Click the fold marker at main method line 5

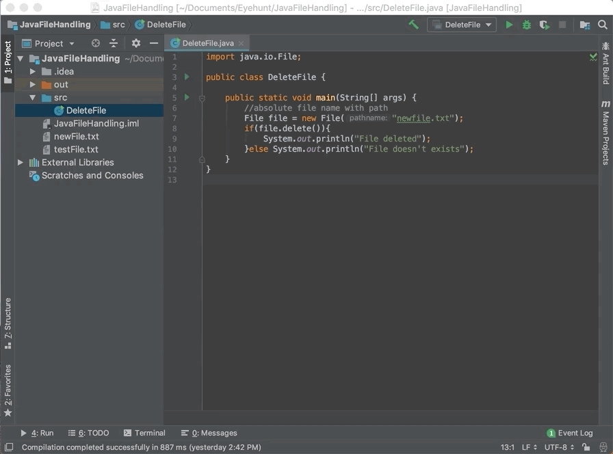tap(202, 98)
